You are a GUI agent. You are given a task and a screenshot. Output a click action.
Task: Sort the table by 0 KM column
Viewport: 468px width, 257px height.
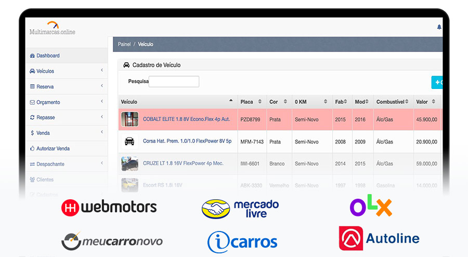(x=312, y=102)
